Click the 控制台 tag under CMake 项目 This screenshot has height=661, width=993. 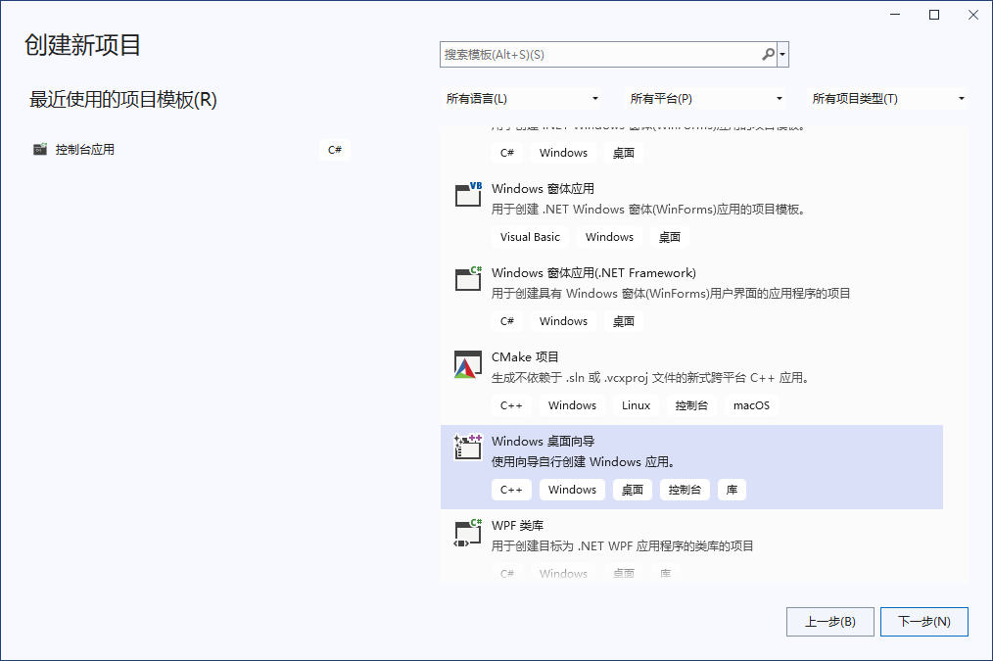click(691, 405)
